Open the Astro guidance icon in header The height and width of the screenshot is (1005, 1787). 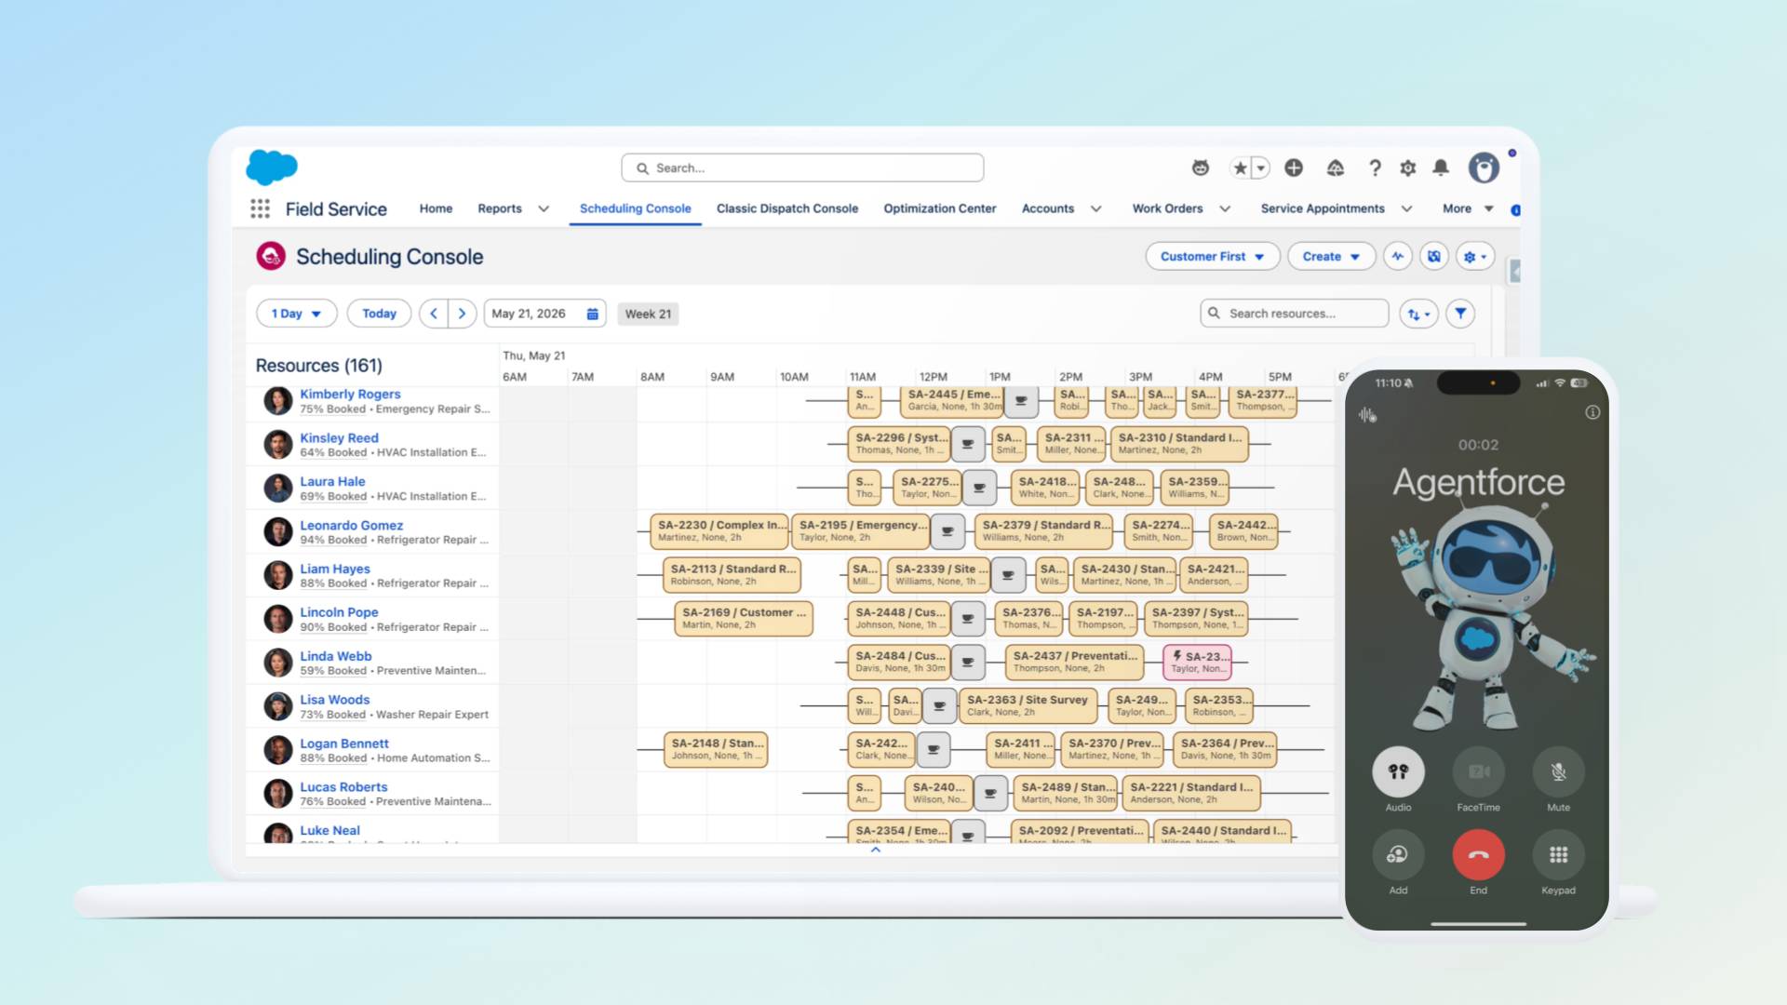pos(1201,167)
